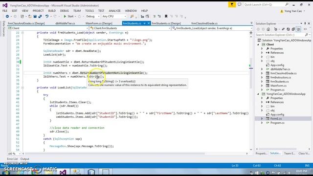Viewport: 313px width, 176px height.
Task: Expand the Form1.cs node
Action: tap(262, 119)
